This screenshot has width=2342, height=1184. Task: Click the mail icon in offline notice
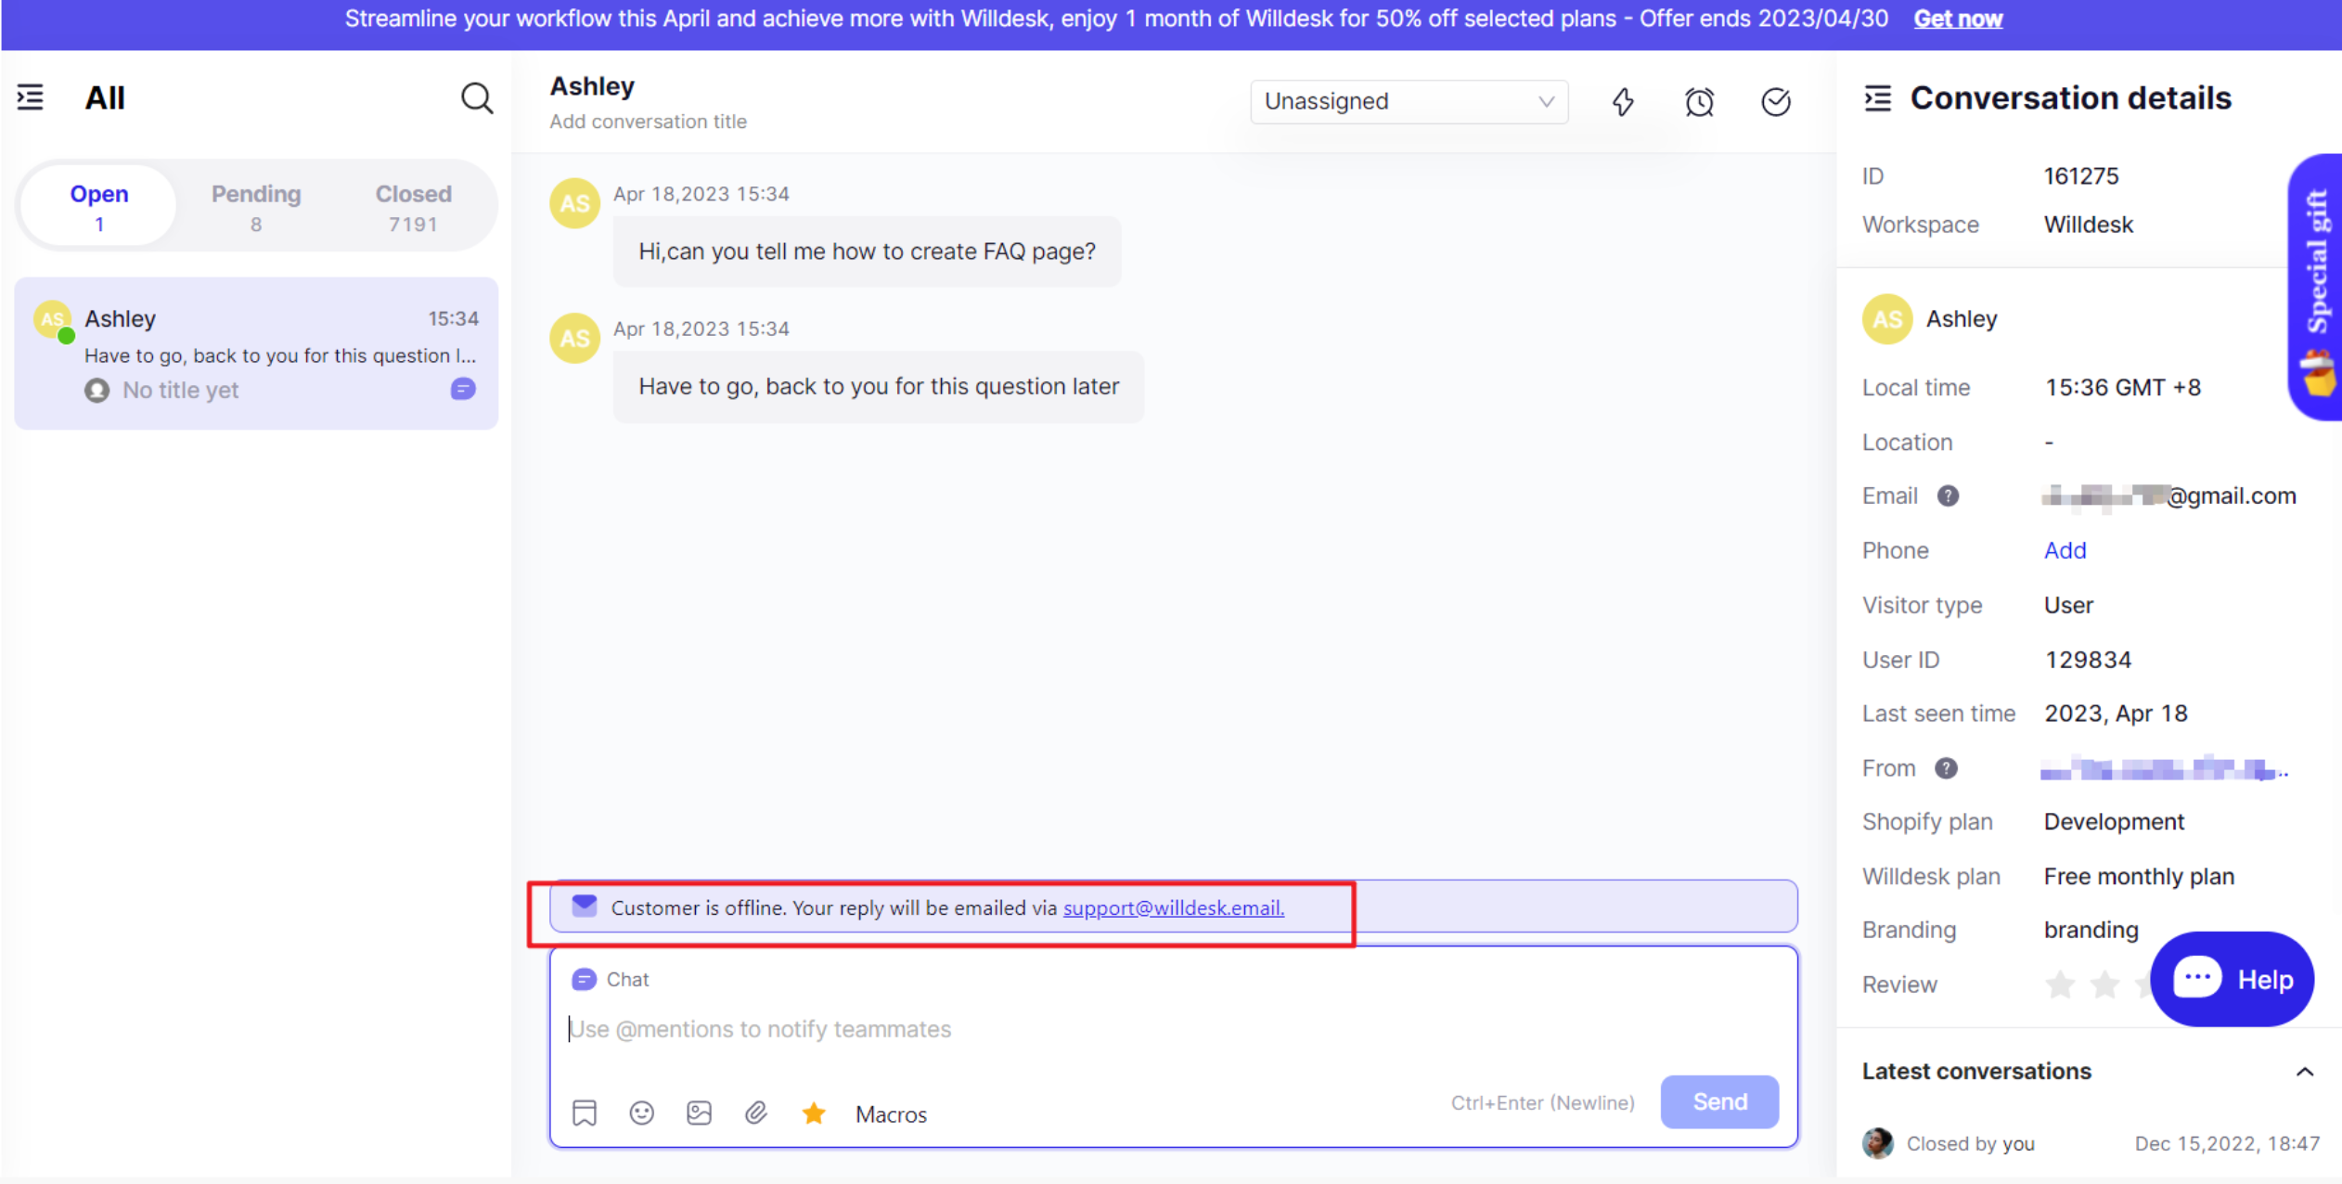pyautogui.click(x=585, y=906)
